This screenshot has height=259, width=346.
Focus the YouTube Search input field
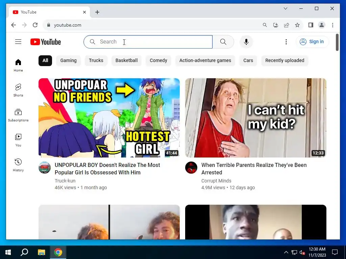148,42
